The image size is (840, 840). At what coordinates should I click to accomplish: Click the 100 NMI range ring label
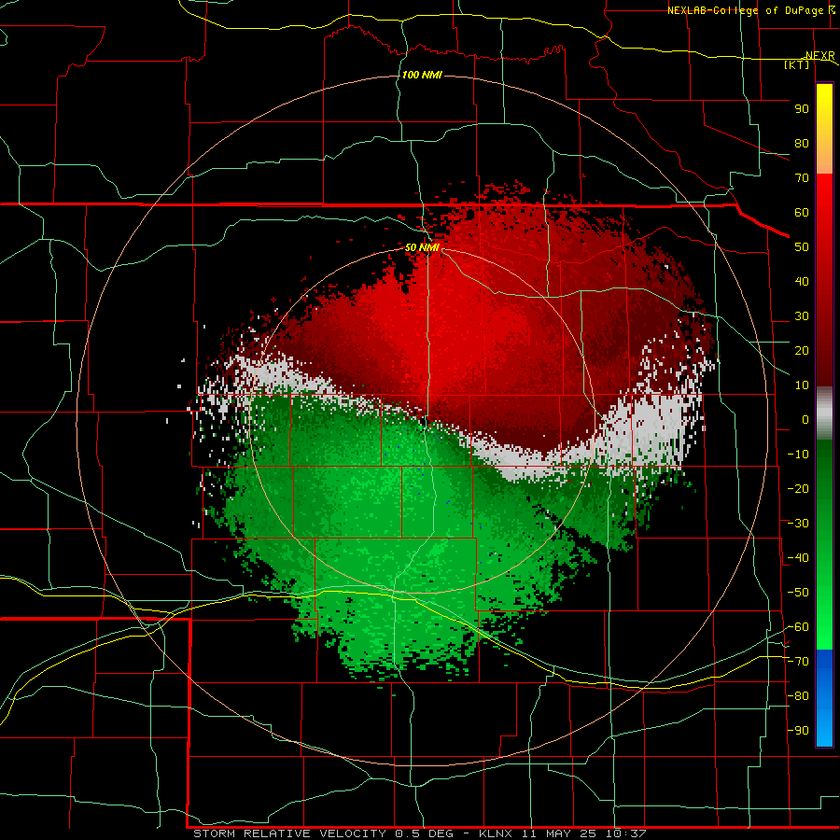(x=422, y=75)
